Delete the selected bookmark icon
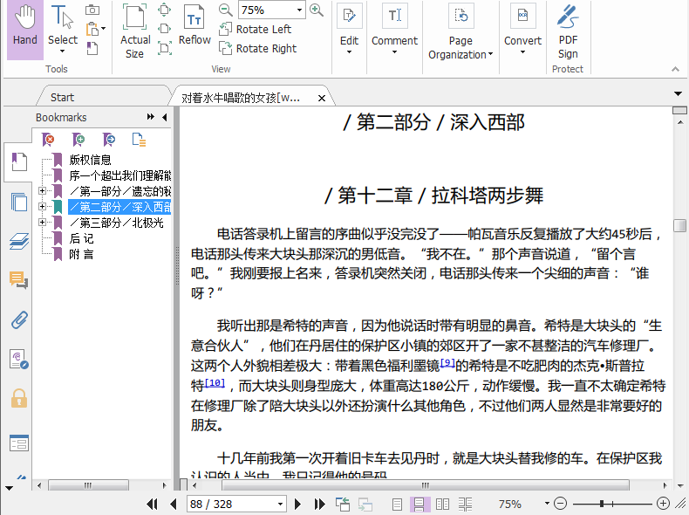The height and width of the screenshot is (515, 689). [50, 140]
